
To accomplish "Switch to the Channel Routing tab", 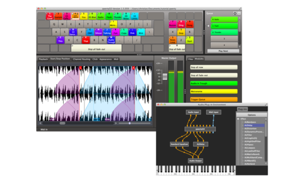I will pyautogui.click(x=81, y=59).
